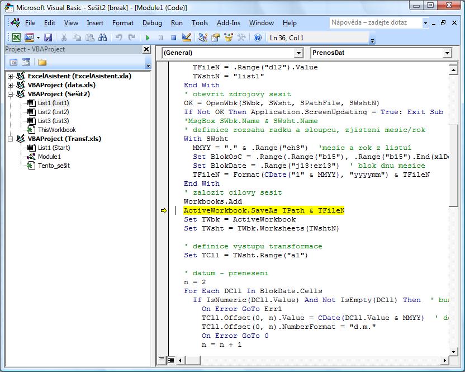Save the project with the floppy disk icon

tap(48, 37)
